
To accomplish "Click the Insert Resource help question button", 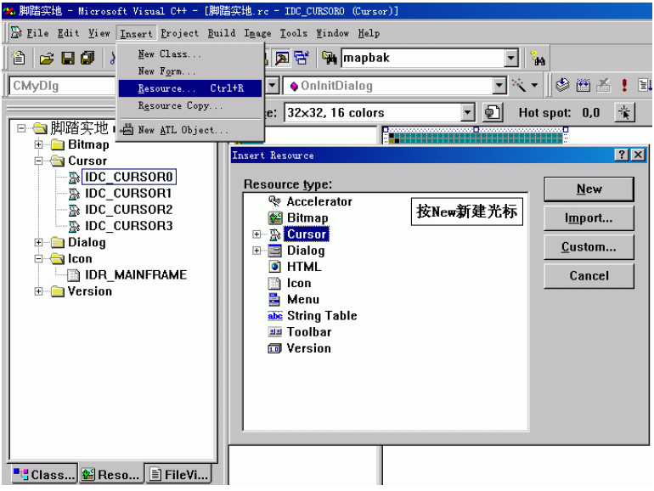I will click(621, 155).
